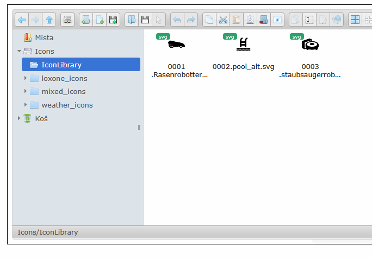Download with the plain floppy disk icon

tap(145, 20)
